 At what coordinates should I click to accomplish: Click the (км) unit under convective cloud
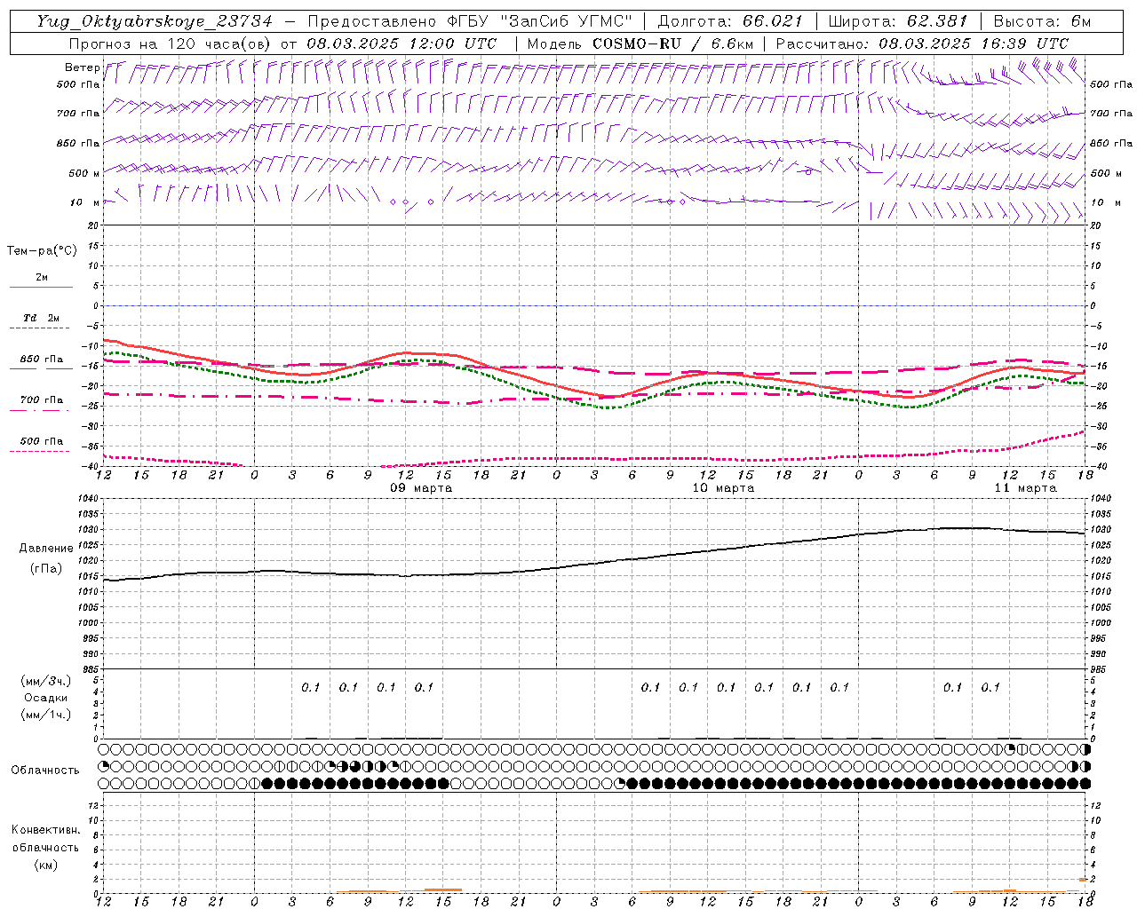click(x=45, y=865)
